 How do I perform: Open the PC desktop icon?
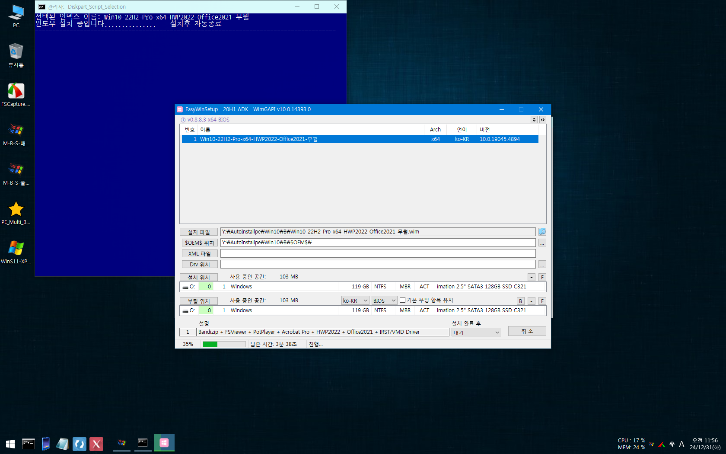point(16,16)
